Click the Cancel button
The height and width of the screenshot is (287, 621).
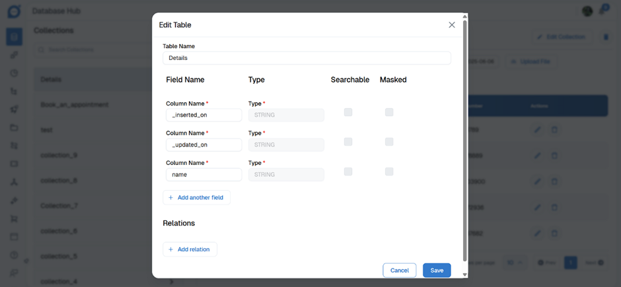click(x=399, y=271)
